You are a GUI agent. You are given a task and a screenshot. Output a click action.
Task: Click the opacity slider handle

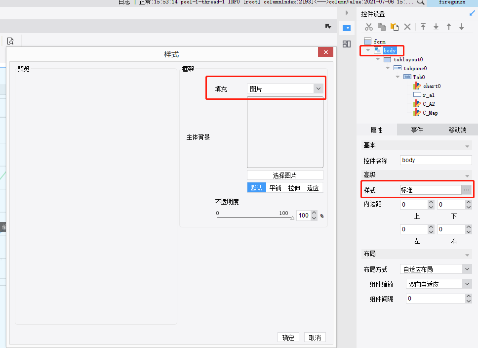coord(292,218)
